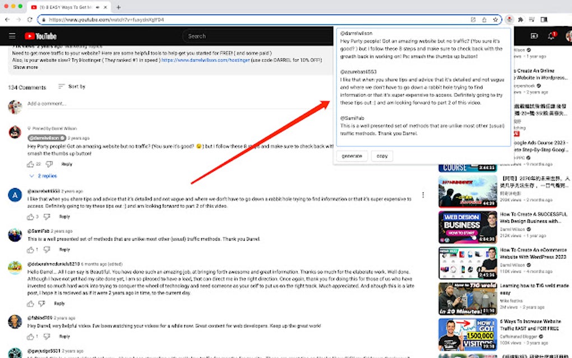Open the @azurebat4553 avatar with letter A

15,195
